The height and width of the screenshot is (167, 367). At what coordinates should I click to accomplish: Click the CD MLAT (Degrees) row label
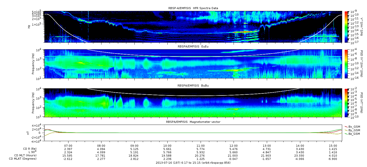coord(23,159)
